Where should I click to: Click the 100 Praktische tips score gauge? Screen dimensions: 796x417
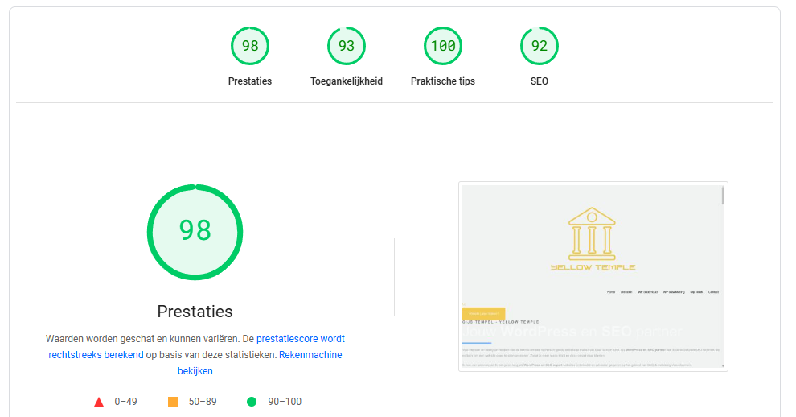click(x=443, y=46)
